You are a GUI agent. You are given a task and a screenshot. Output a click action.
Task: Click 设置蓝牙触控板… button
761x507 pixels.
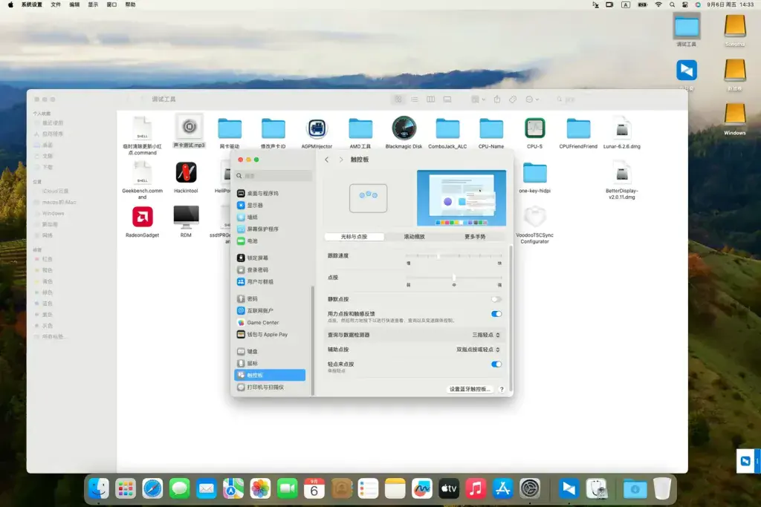(470, 389)
